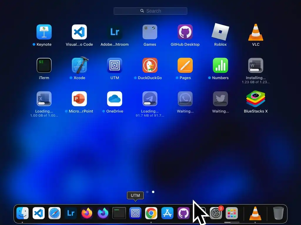Open Finder in the Dock
Image resolution: width=301 pixels, height=225 pixels.
point(22,213)
